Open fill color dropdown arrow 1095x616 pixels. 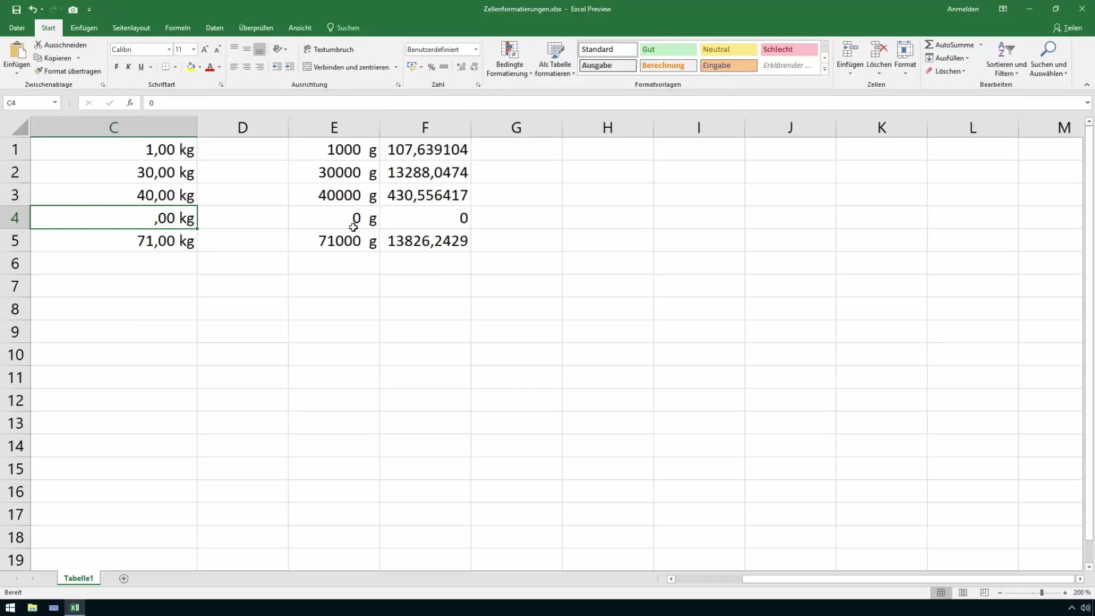(x=200, y=67)
